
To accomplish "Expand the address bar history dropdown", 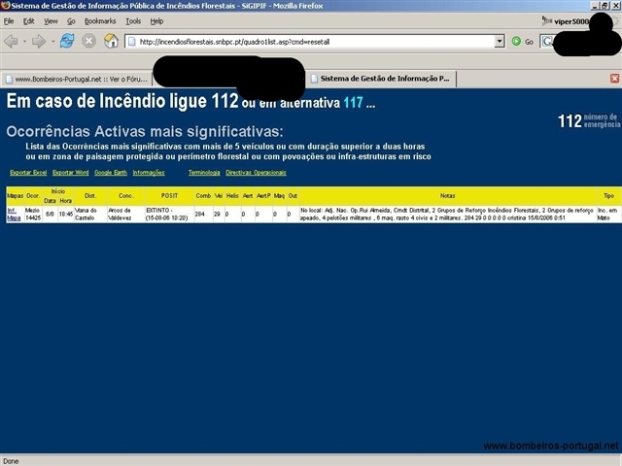I will pyautogui.click(x=500, y=42).
